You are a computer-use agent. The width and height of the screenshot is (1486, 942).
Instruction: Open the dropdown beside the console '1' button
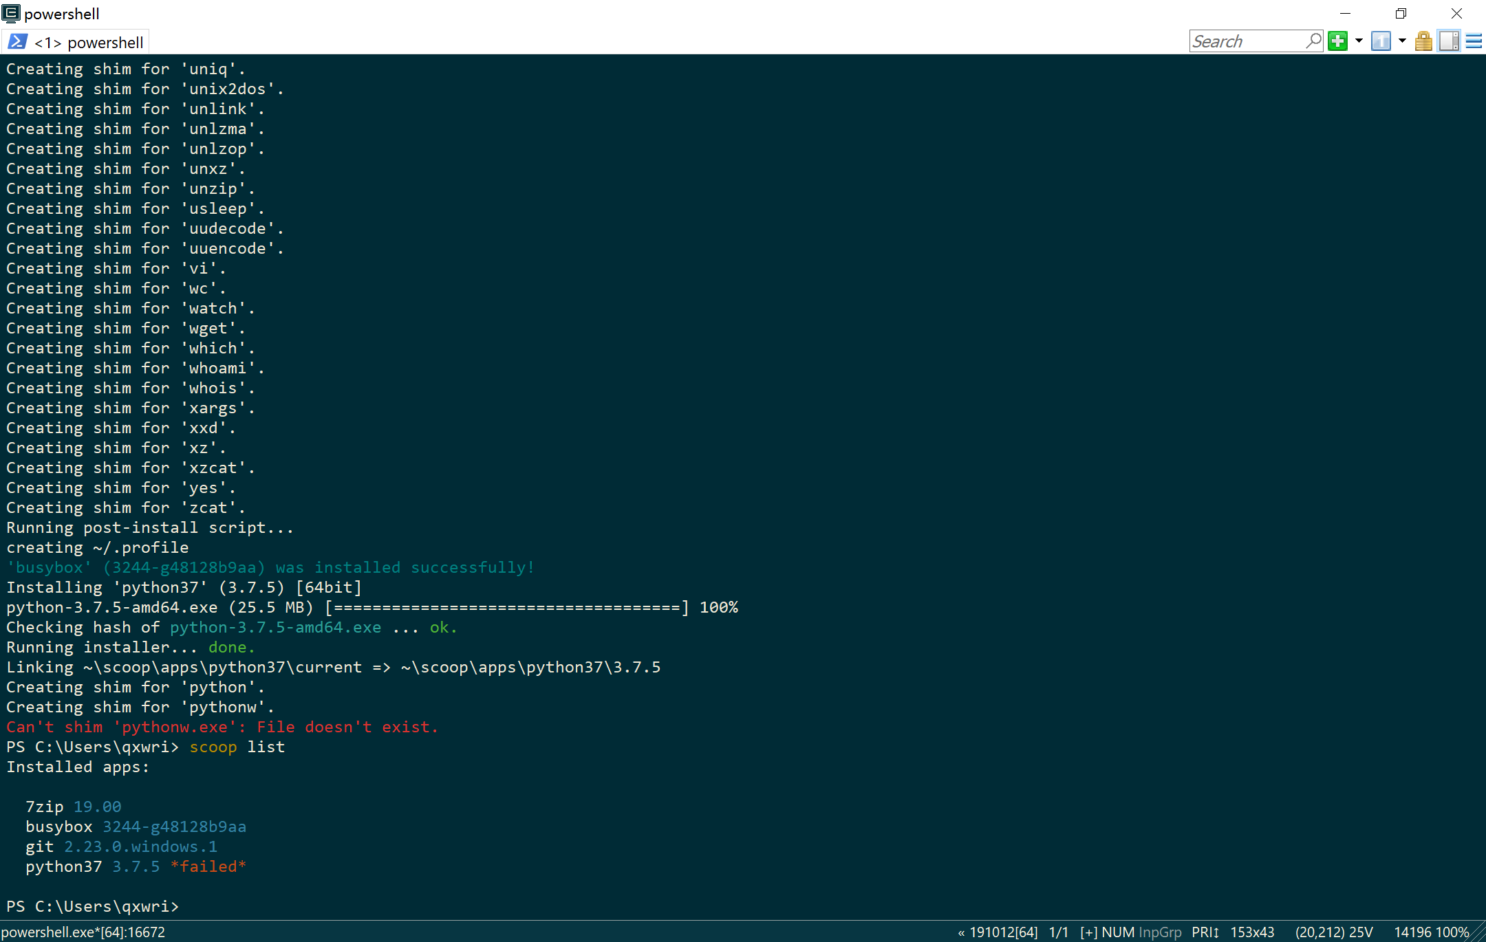(1401, 41)
